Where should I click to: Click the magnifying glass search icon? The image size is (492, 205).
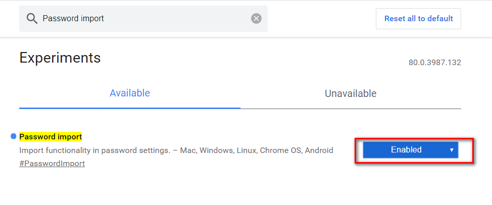[x=32, y=19]
